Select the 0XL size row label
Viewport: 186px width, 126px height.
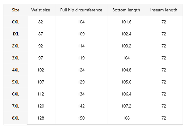pos(16,22)
